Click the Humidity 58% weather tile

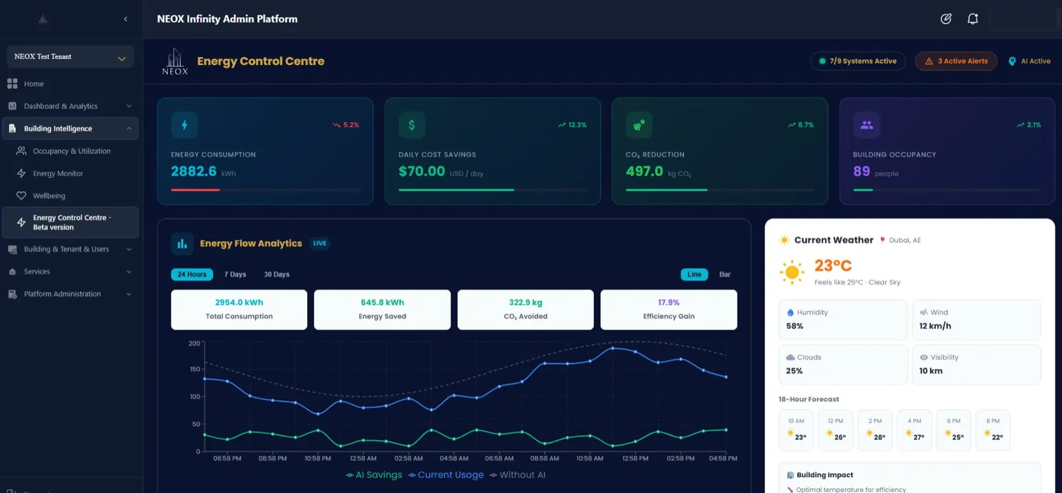coord(843,319)
